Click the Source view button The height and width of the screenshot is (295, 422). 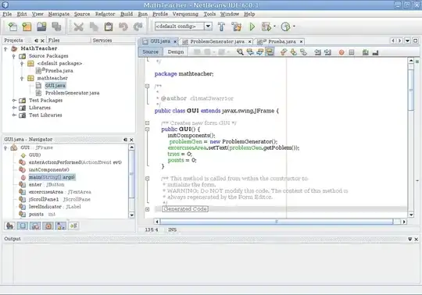click(x=151, y=52)
